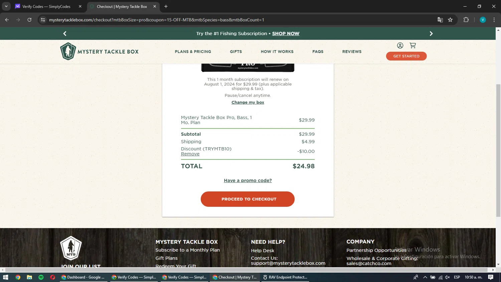Screen dimensions: 501x282
Task: Open the red app icon in taskbar
Action: 52,277
